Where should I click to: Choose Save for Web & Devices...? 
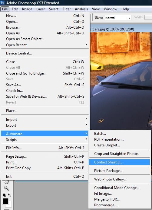[45, 96]
